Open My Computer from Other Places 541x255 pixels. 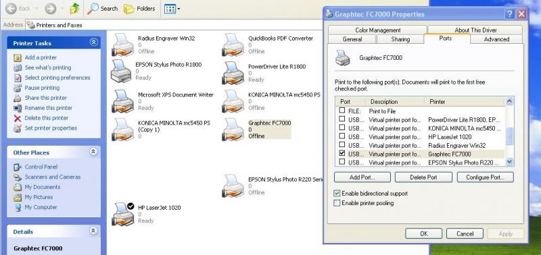[41, 207]
